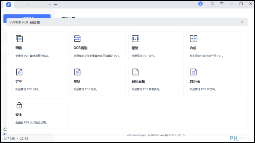Click the Security (安全) padlock icon

(19, 105)
